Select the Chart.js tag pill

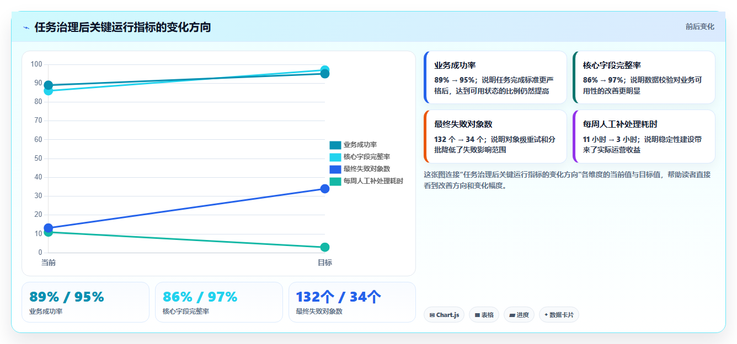[444, 315]
